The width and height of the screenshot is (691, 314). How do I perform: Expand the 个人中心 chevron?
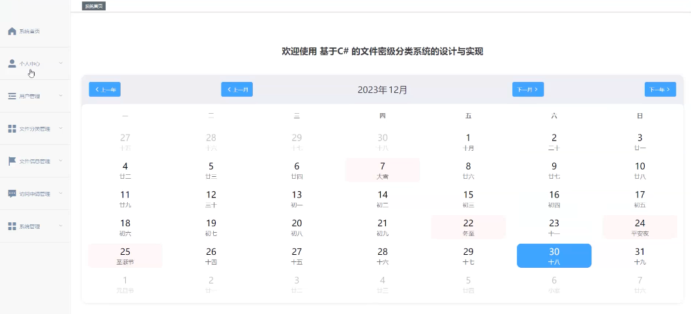pyautogui.click(x=61, y=63)
